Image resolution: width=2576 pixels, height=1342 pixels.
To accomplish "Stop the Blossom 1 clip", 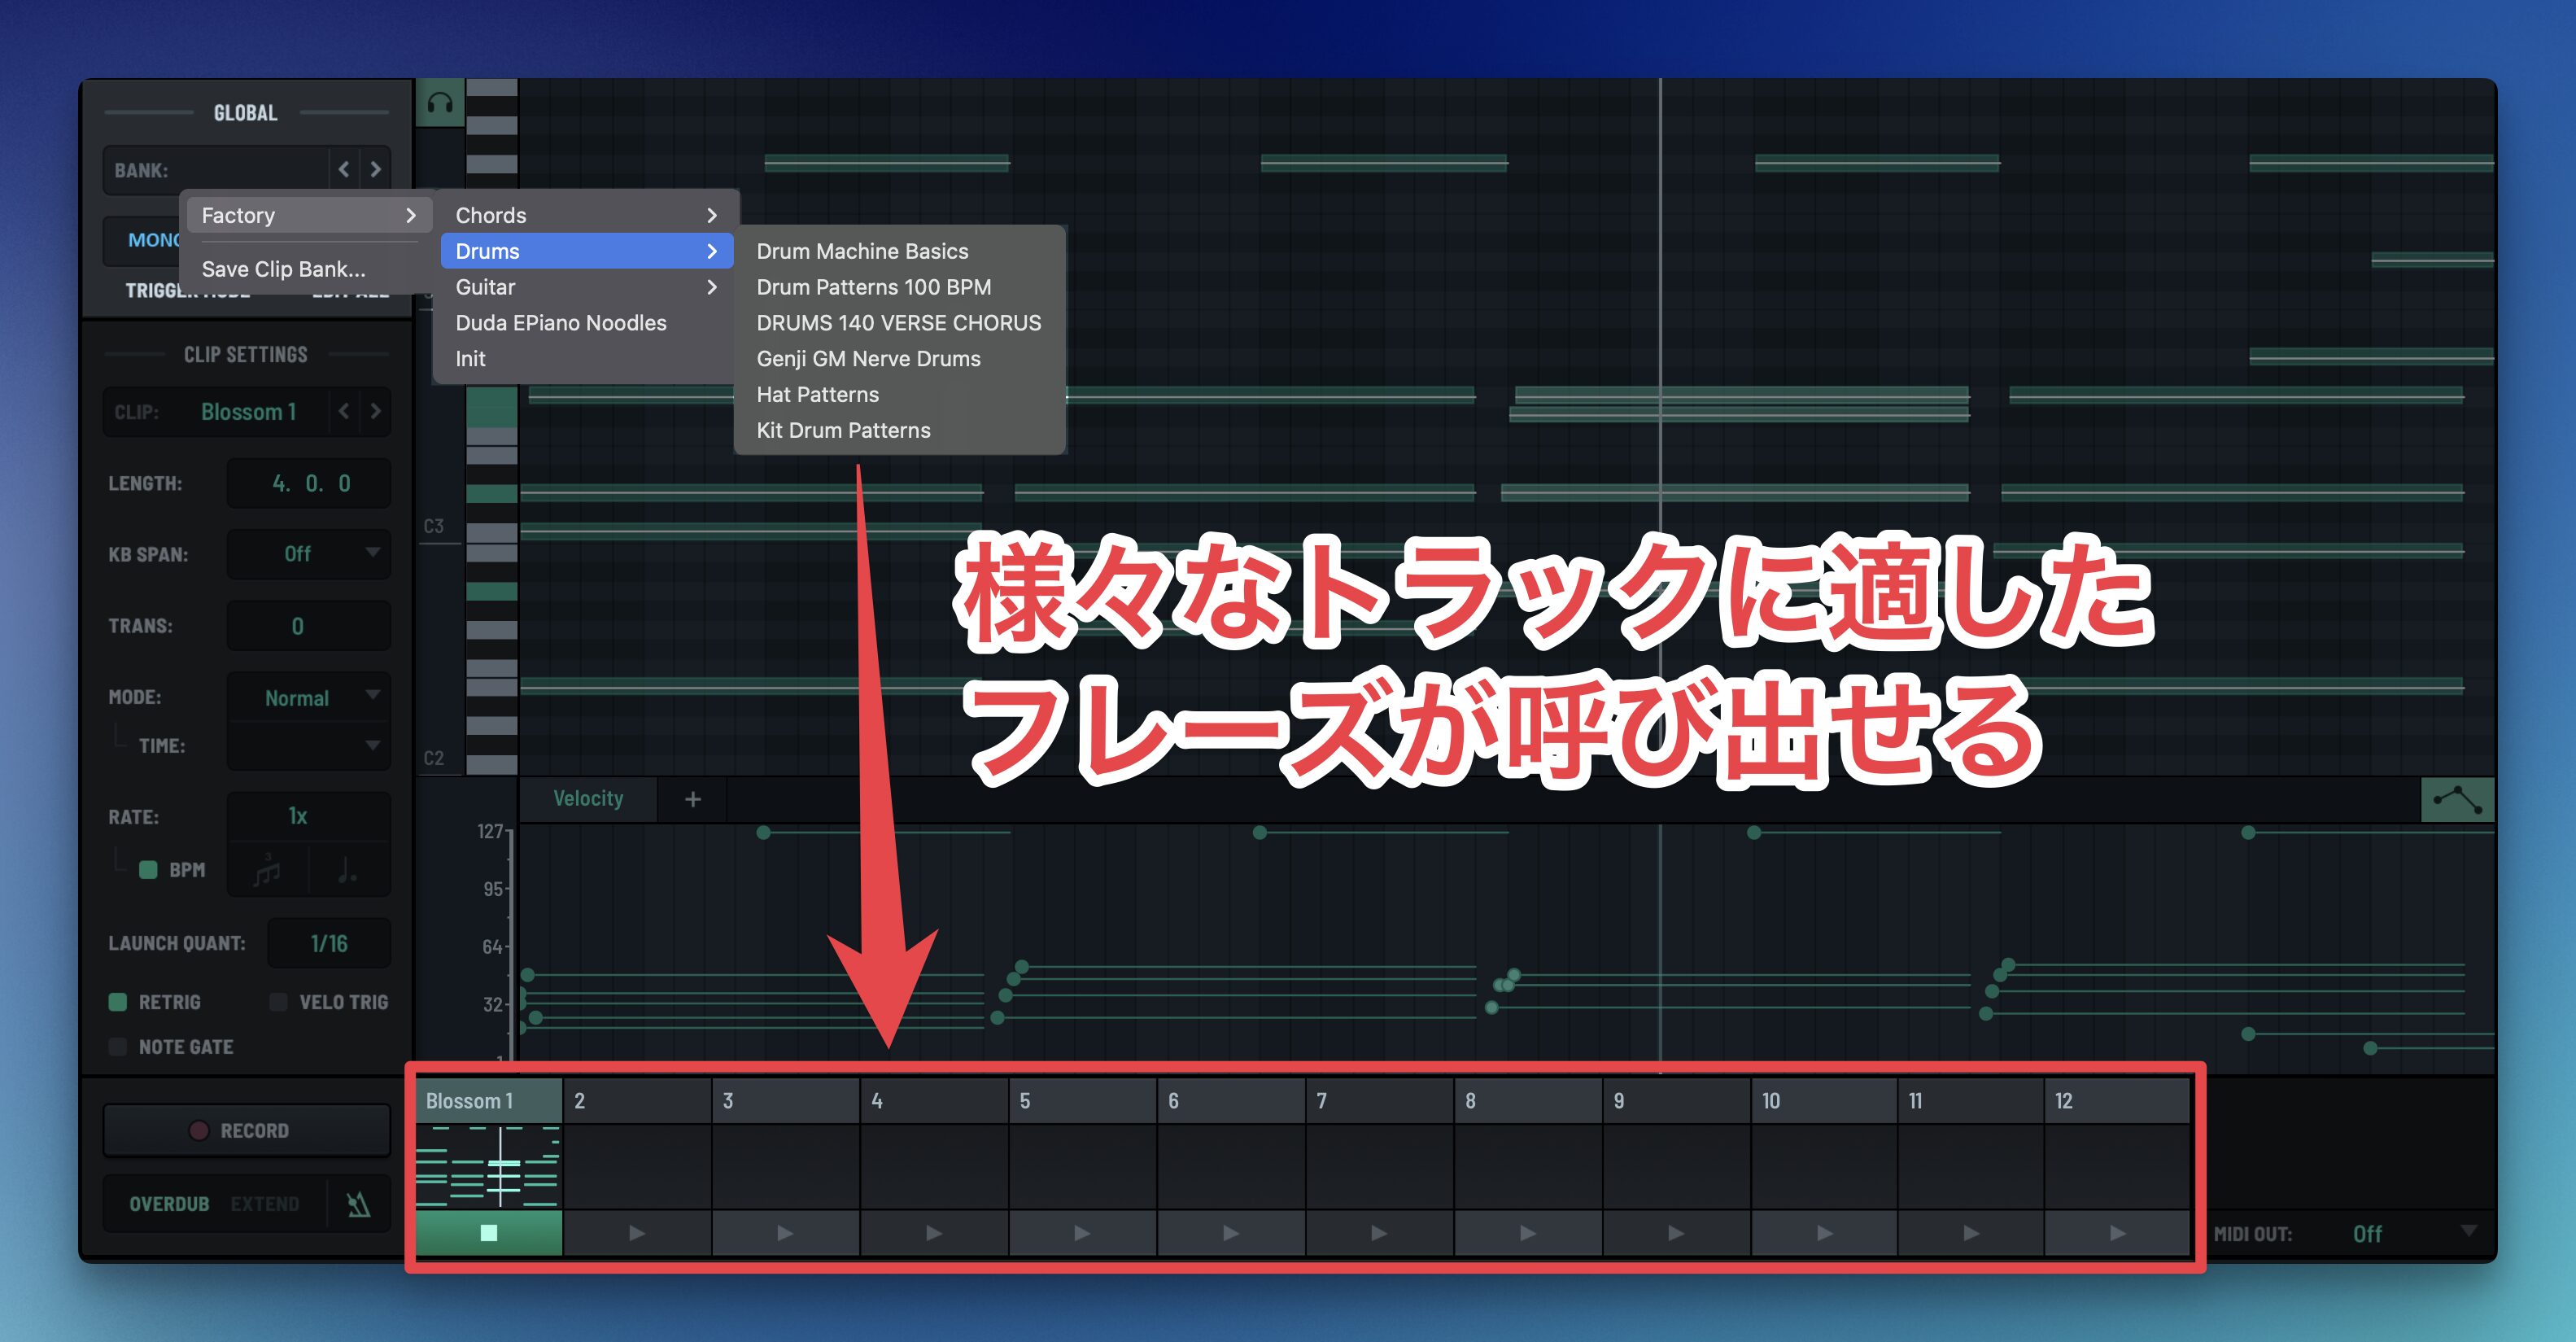I will [489, 1232].
